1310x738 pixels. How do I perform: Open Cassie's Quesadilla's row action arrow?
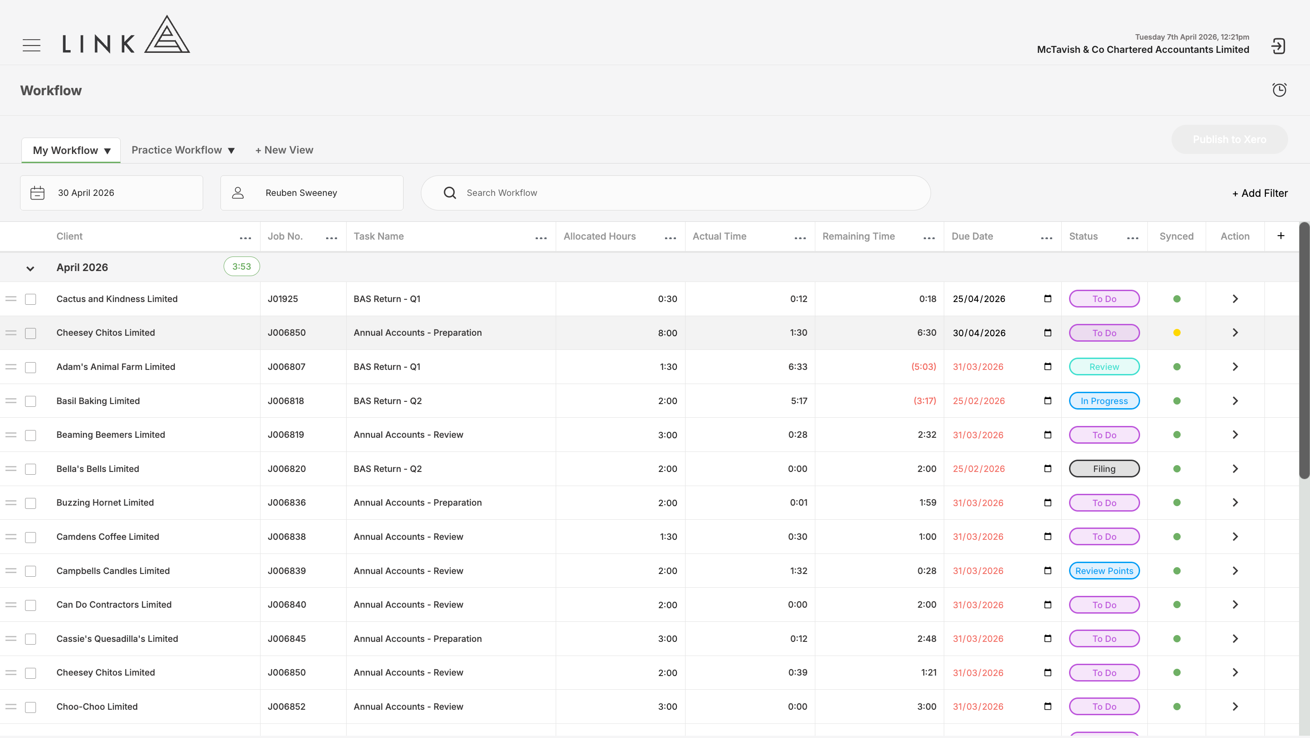pyautogui.click(x=1235, y=638)
